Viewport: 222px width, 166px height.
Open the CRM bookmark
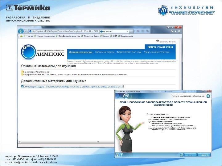pyautogui.click(x=113, y=36)
